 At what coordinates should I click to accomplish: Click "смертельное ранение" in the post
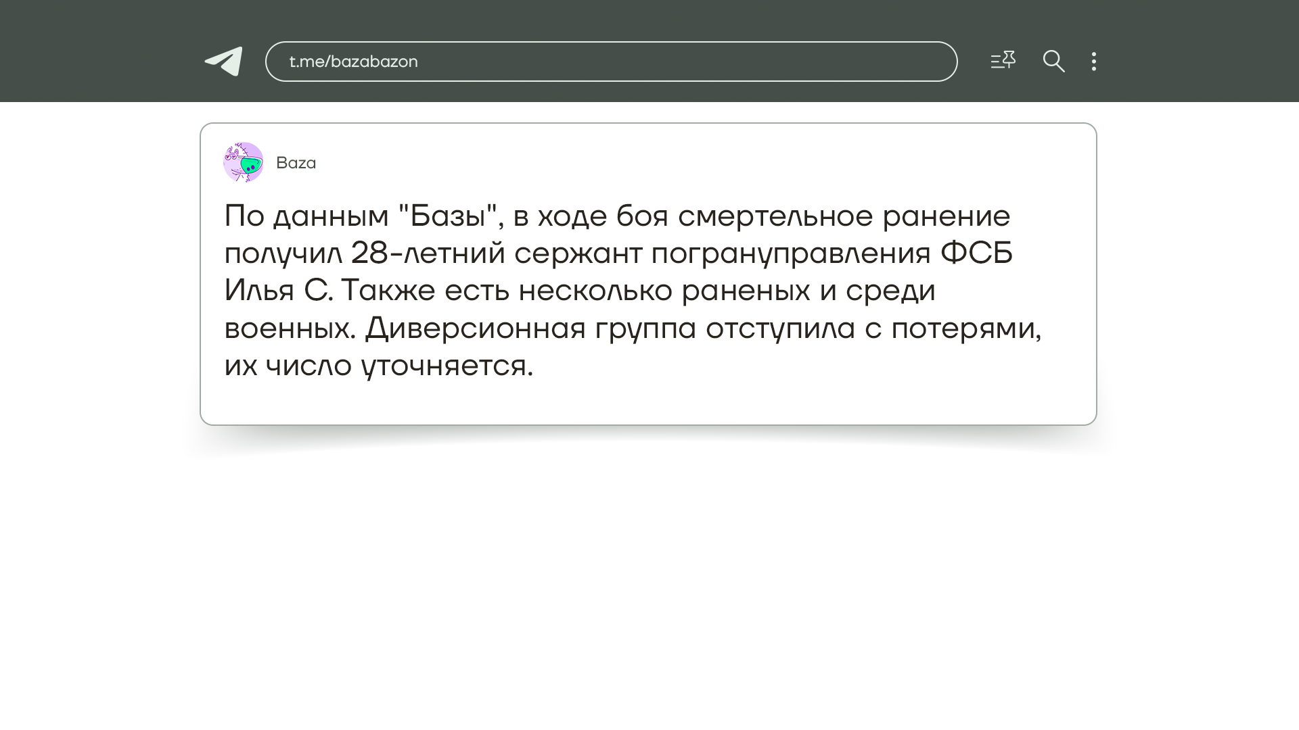(843, 216)
